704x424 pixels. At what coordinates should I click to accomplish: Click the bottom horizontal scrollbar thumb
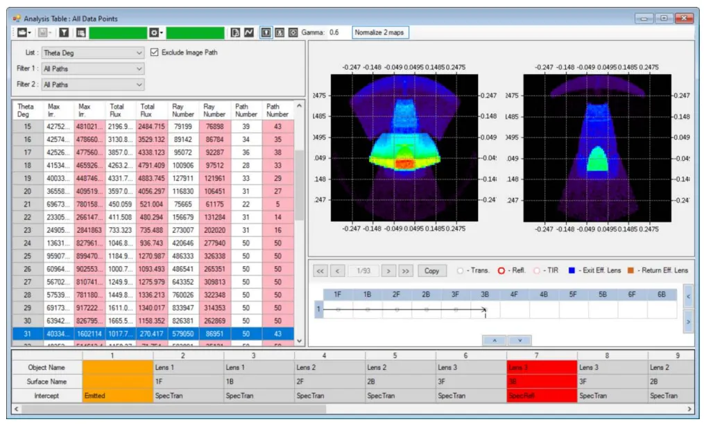[x=174, y=409]
